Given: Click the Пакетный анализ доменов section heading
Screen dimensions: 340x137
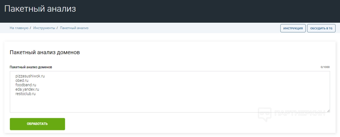Looking at the screenshot, I should [45, 52].
